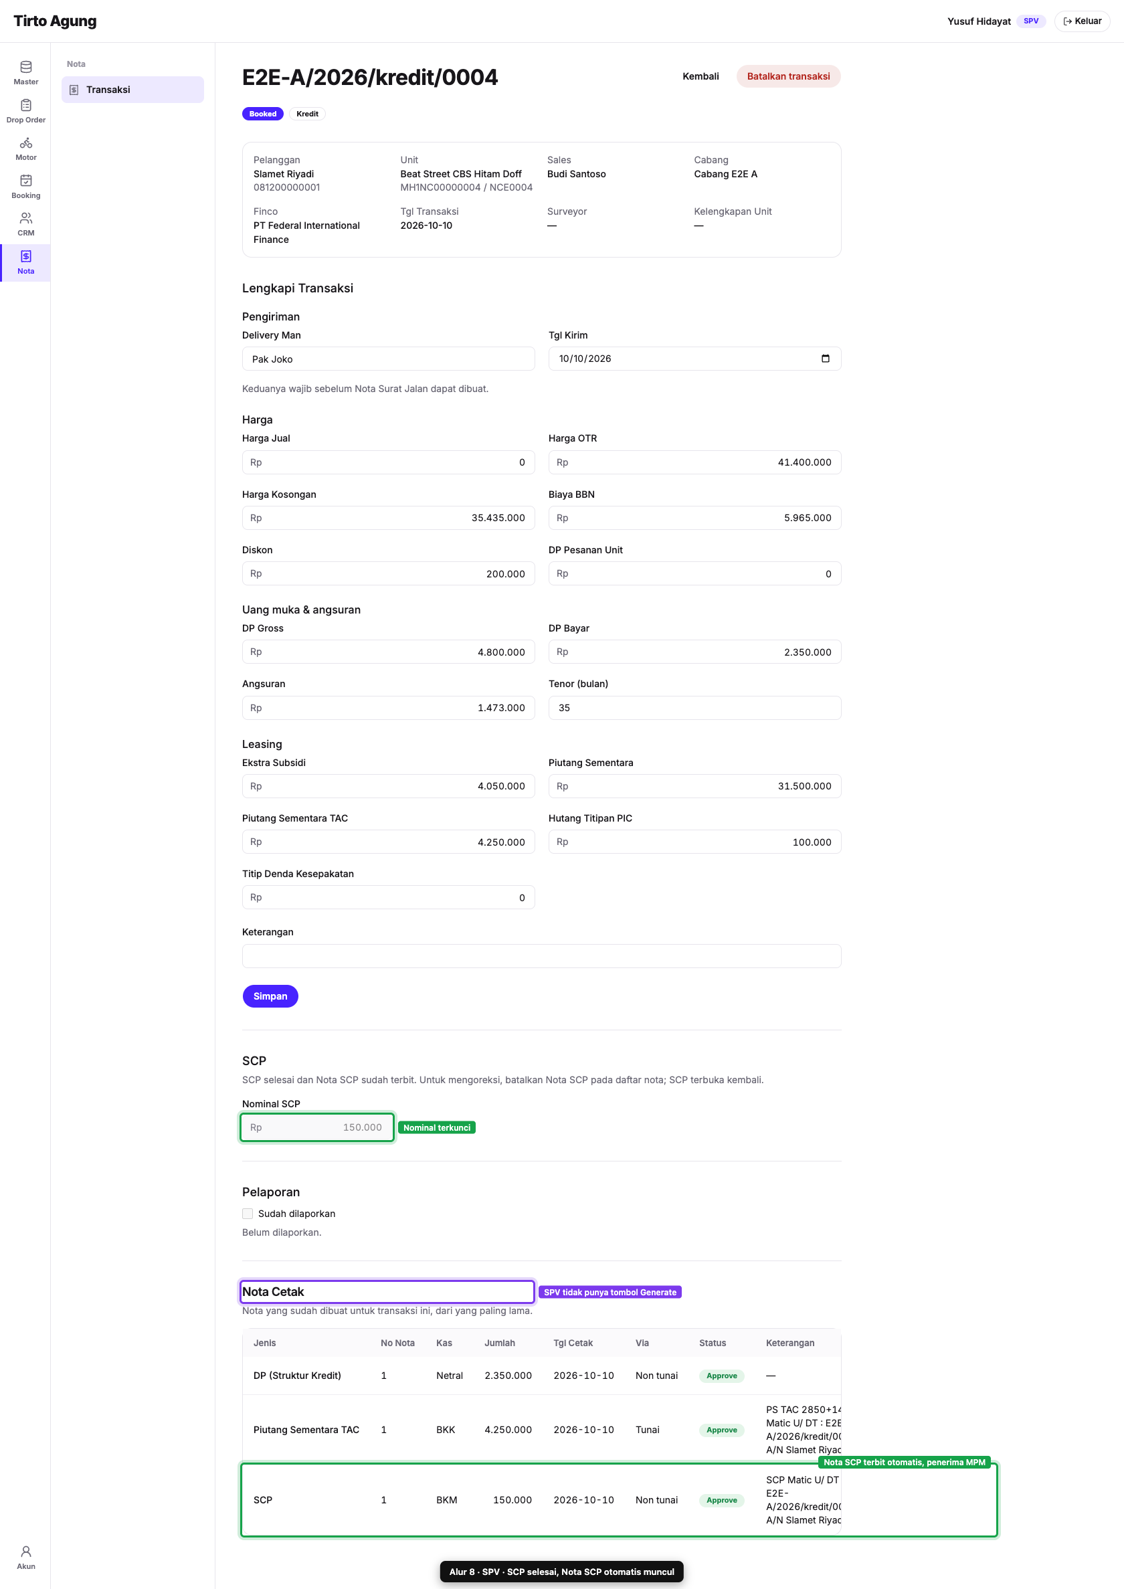Screen dimensions: 1124x1589
Task: Click the Keterangan text field
Action: 541,956
